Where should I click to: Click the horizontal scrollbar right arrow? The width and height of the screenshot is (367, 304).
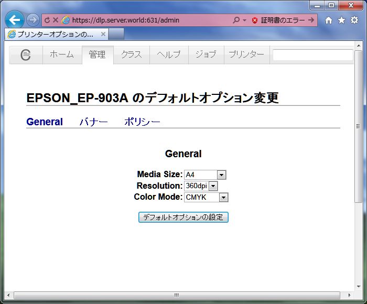pyautogui.click(x=350, y=295)
